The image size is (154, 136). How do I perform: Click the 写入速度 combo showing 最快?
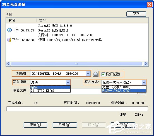coord(50,82)
